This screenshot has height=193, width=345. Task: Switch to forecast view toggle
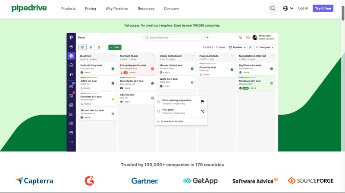pyautogui.click(x=99, y=47)
